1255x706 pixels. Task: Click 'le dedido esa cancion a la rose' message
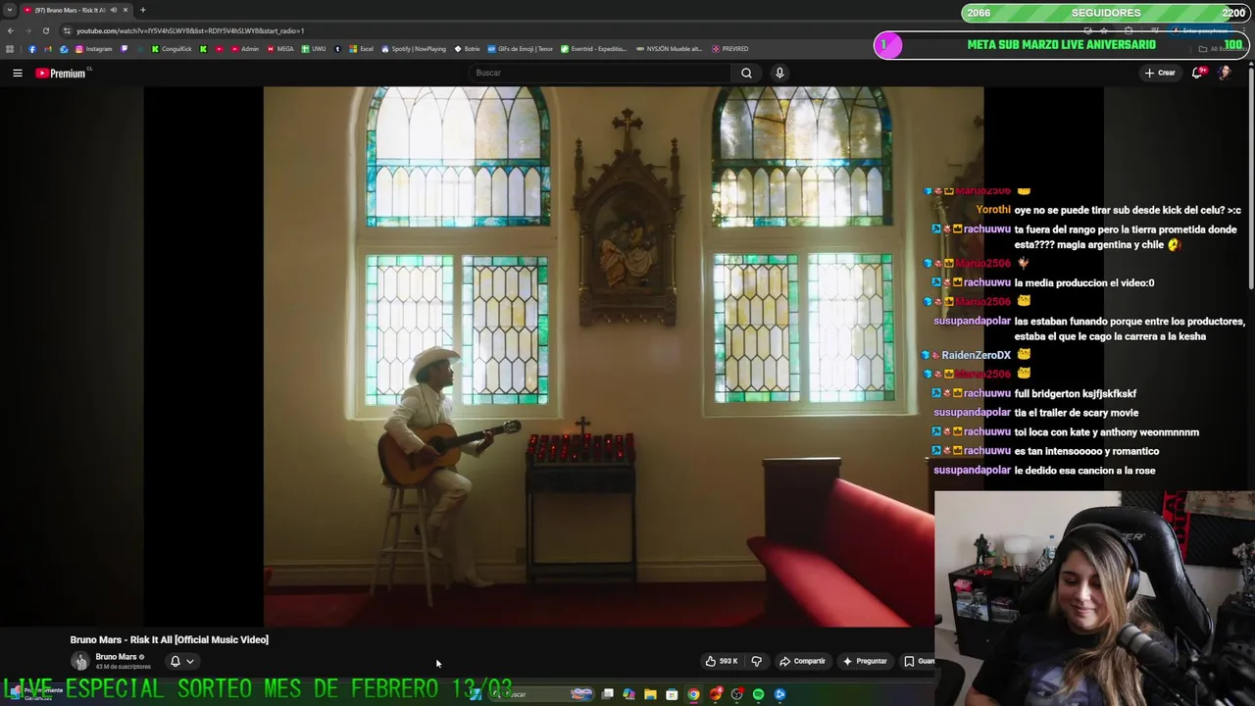click(1084, 471)
